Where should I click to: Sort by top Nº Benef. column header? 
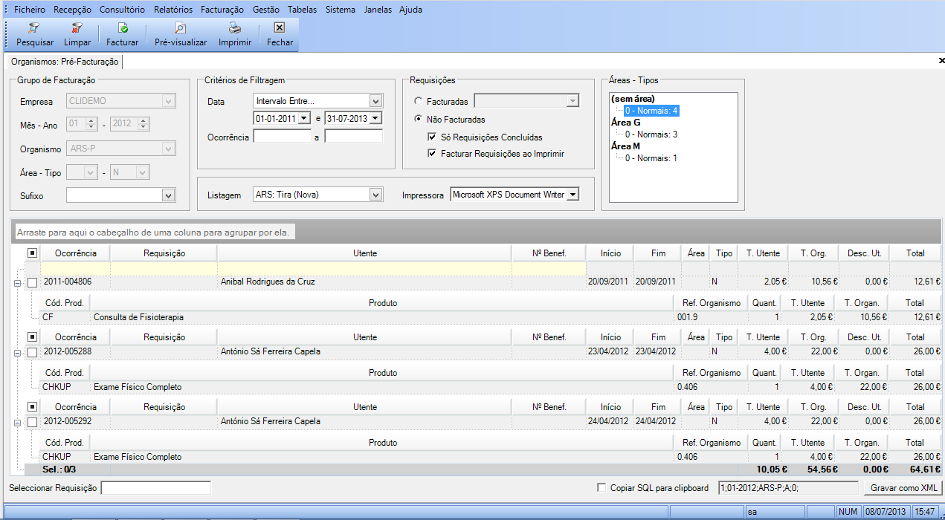tap(549, 253)
